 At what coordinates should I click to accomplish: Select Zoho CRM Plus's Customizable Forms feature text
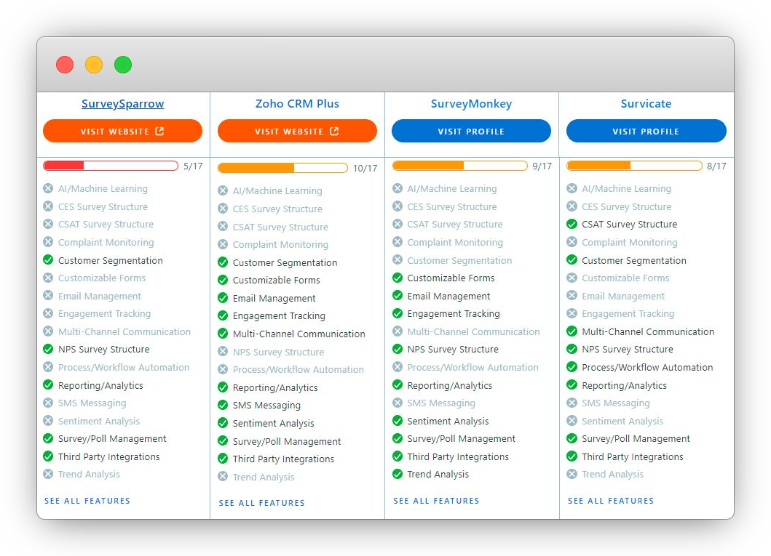(277, 281)
